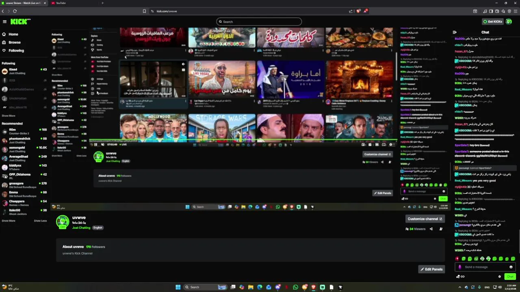Toggle fullscreen on the stream player
Viewport: 520px width, 292px height.
tap(383, 144)
